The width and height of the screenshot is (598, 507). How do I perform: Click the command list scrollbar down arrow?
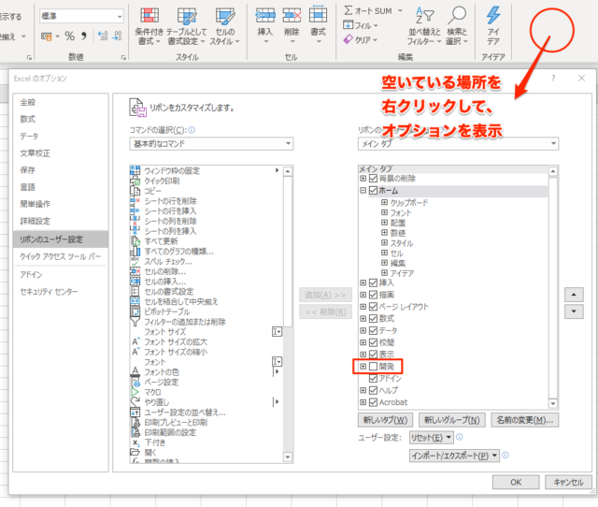(288, 455)
